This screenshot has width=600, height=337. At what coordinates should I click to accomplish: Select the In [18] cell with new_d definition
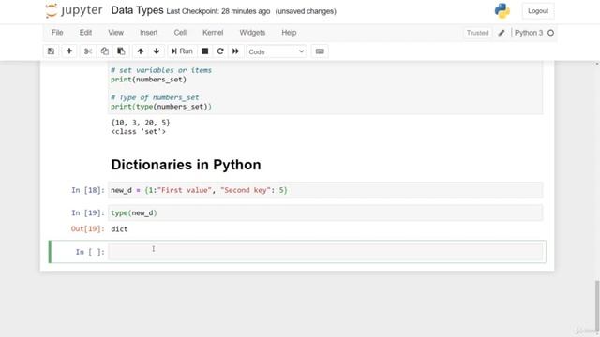click(325, 190)
